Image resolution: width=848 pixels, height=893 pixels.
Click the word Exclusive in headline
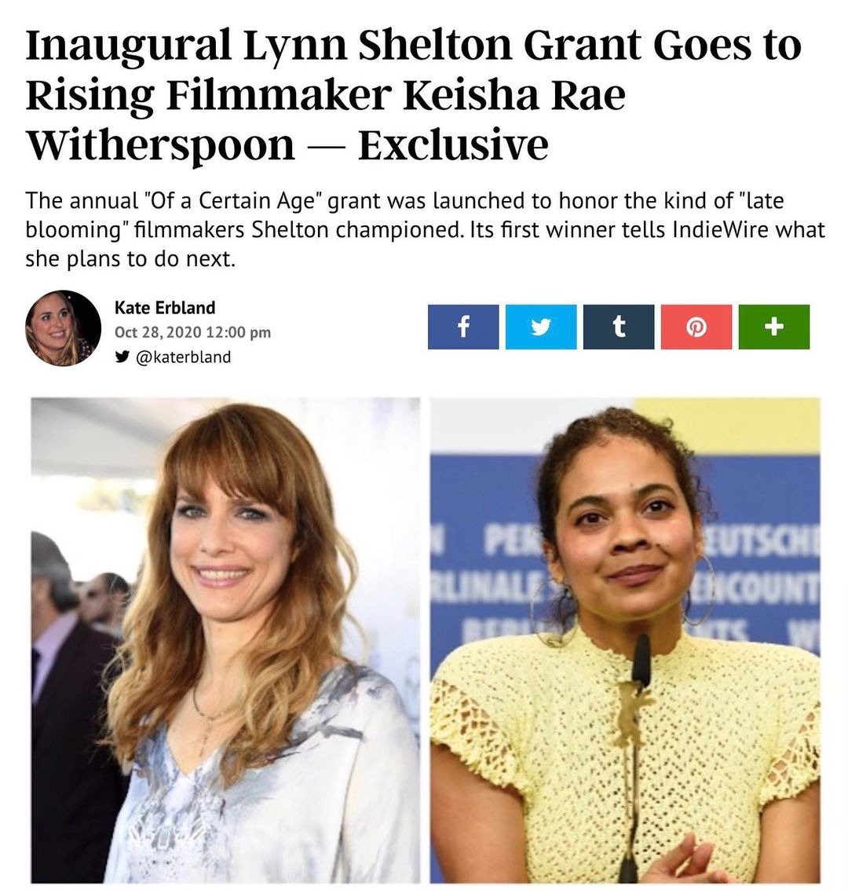[453, 145]
